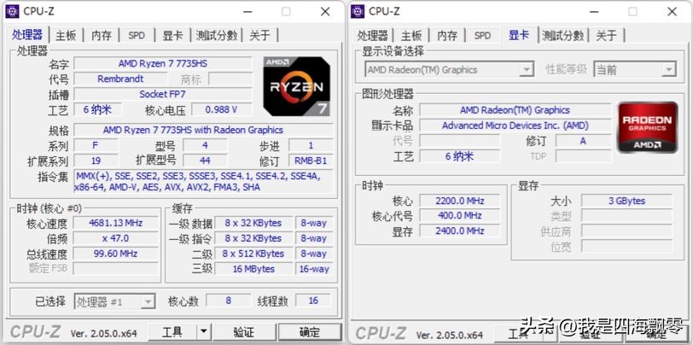Click the CPU-Z app icon in left window title bar
The image size is (693, 345).
12,11
